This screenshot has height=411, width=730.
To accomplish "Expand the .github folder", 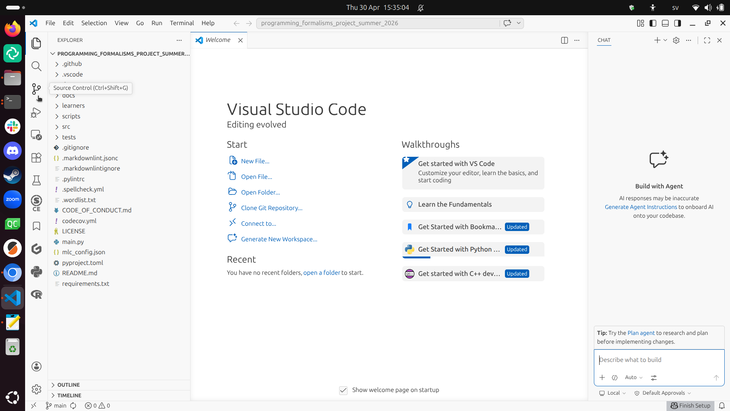I will [119, 64].
